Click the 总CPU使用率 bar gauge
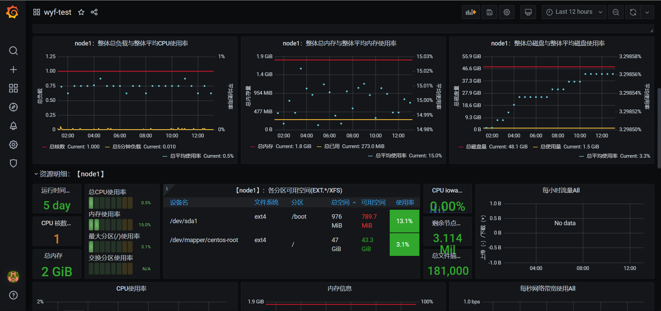 click(x=111, y=203)
